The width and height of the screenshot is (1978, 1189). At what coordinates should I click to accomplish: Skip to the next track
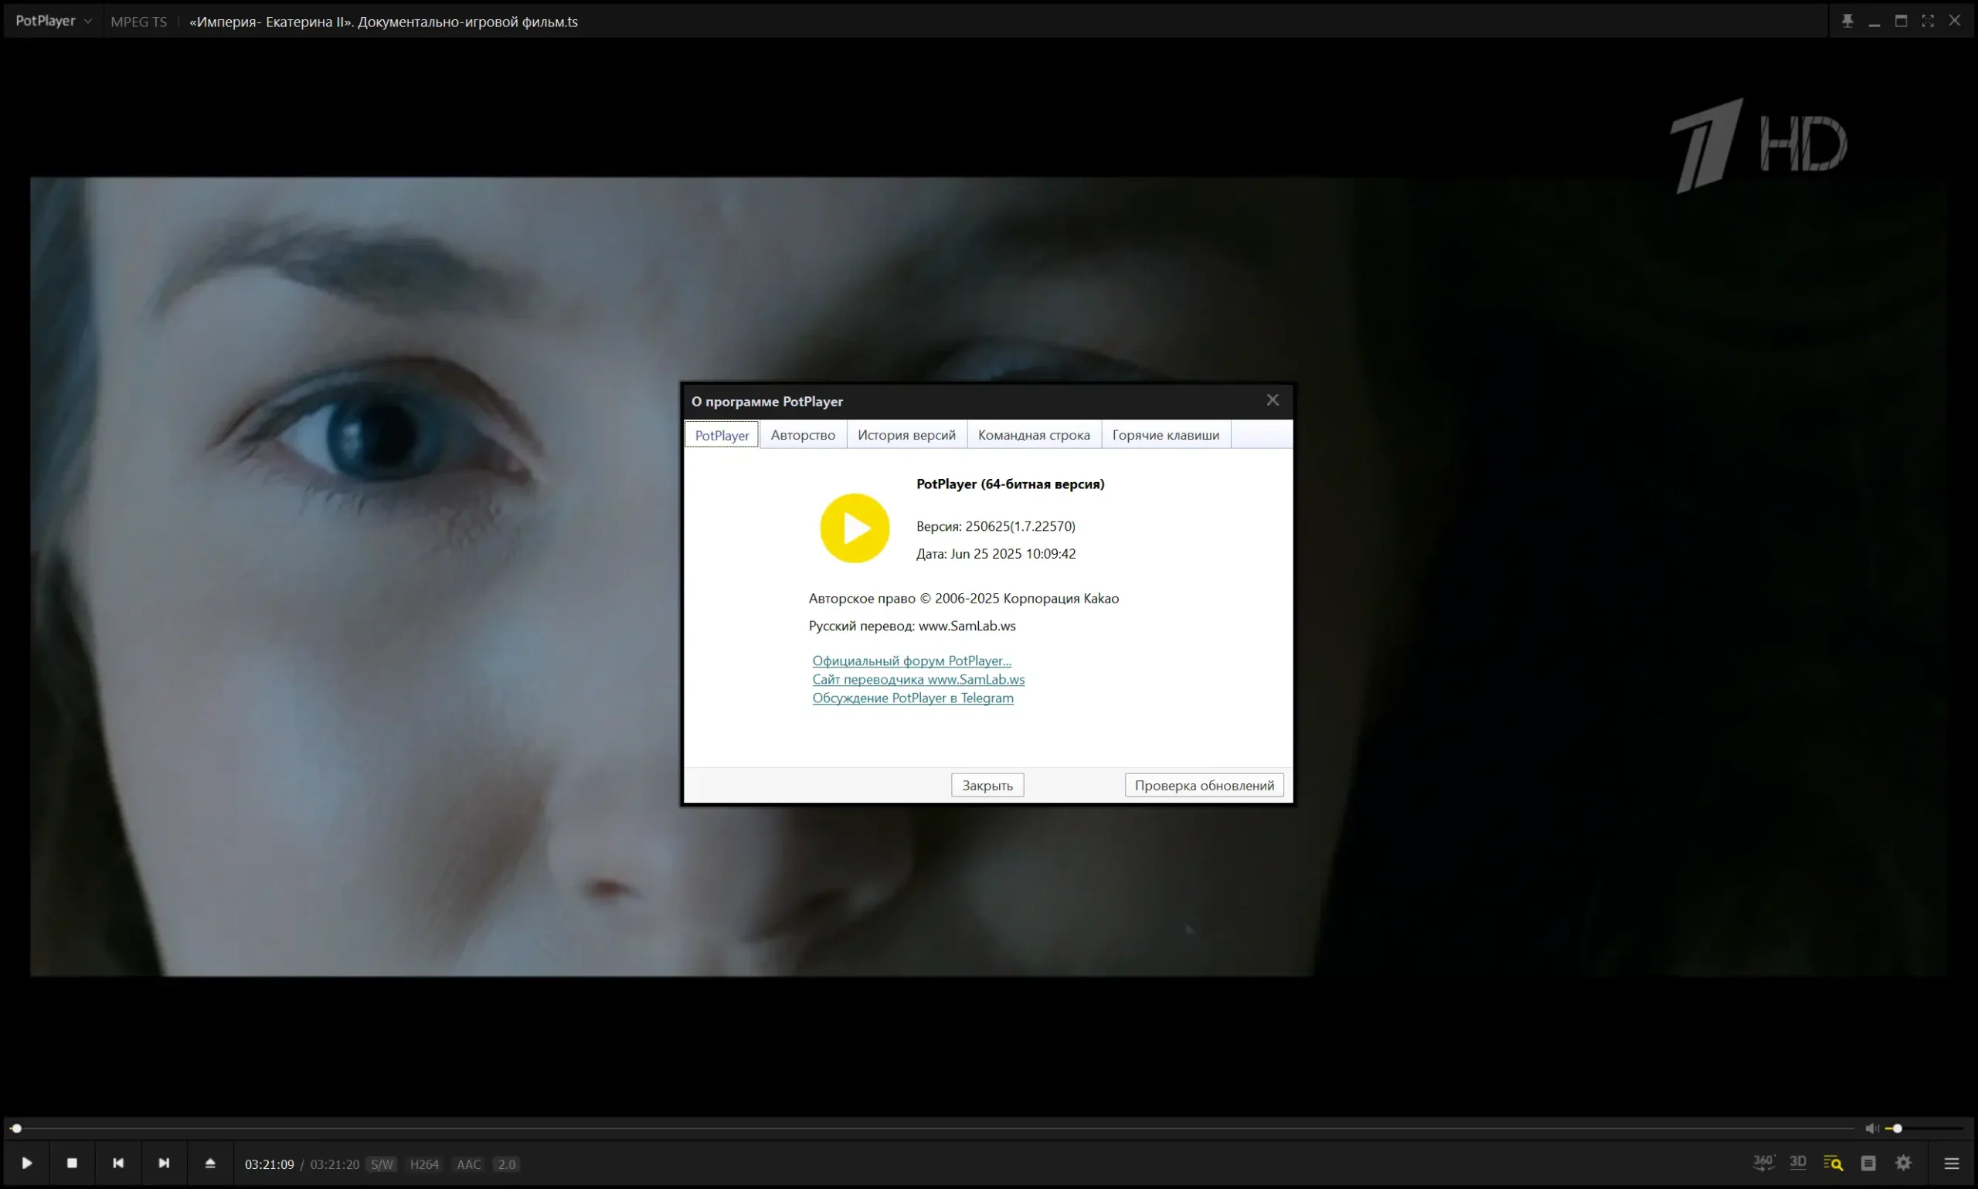(x=165, y=1163)
